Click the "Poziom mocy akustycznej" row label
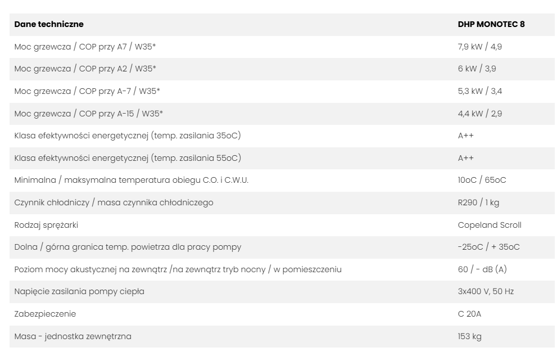The width and height of the screenshot is (557, 356). coord(178,270)
